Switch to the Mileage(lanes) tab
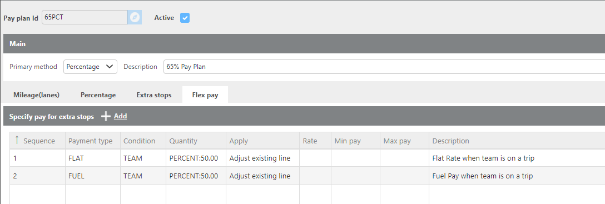 click(x=36, y=95)
